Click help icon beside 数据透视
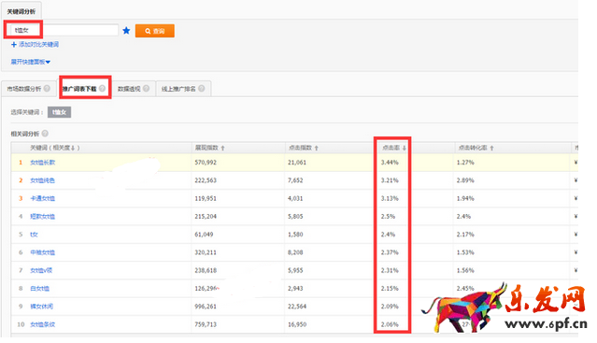This screenshot has width=597, height=343. click(x=146, y=88)
